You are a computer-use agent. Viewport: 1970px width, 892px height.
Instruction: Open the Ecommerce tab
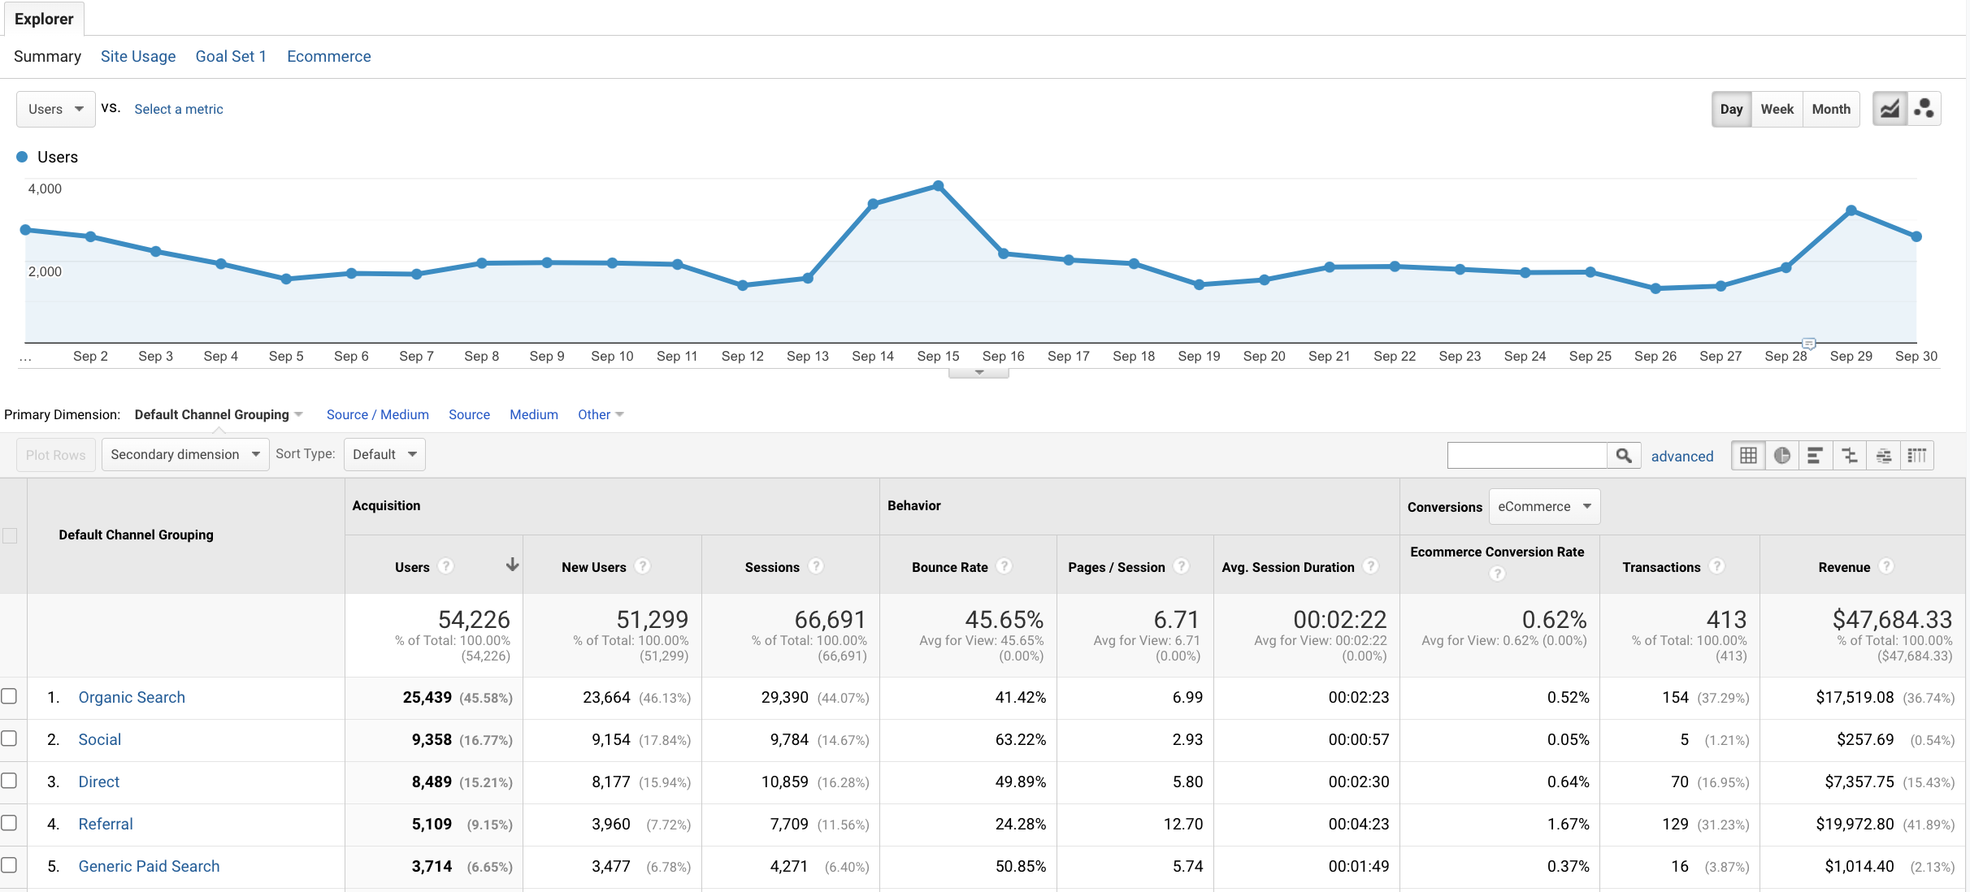[328, 56]
